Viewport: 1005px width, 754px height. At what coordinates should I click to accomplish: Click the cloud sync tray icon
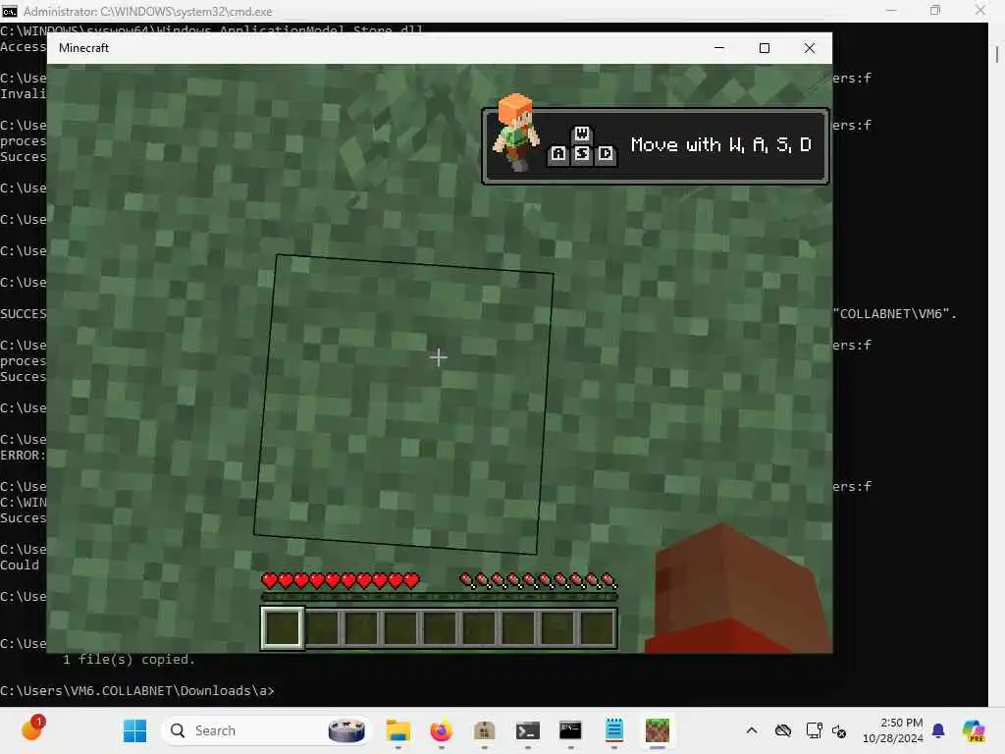(x=783, y=730)
